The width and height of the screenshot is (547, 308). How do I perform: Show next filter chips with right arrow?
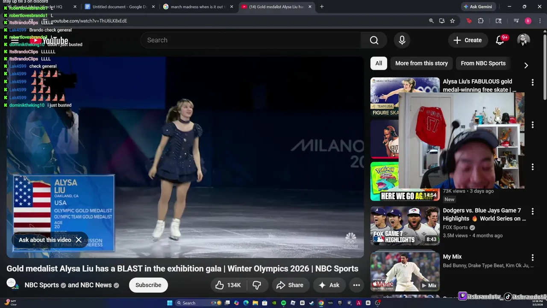pos(526,65)
